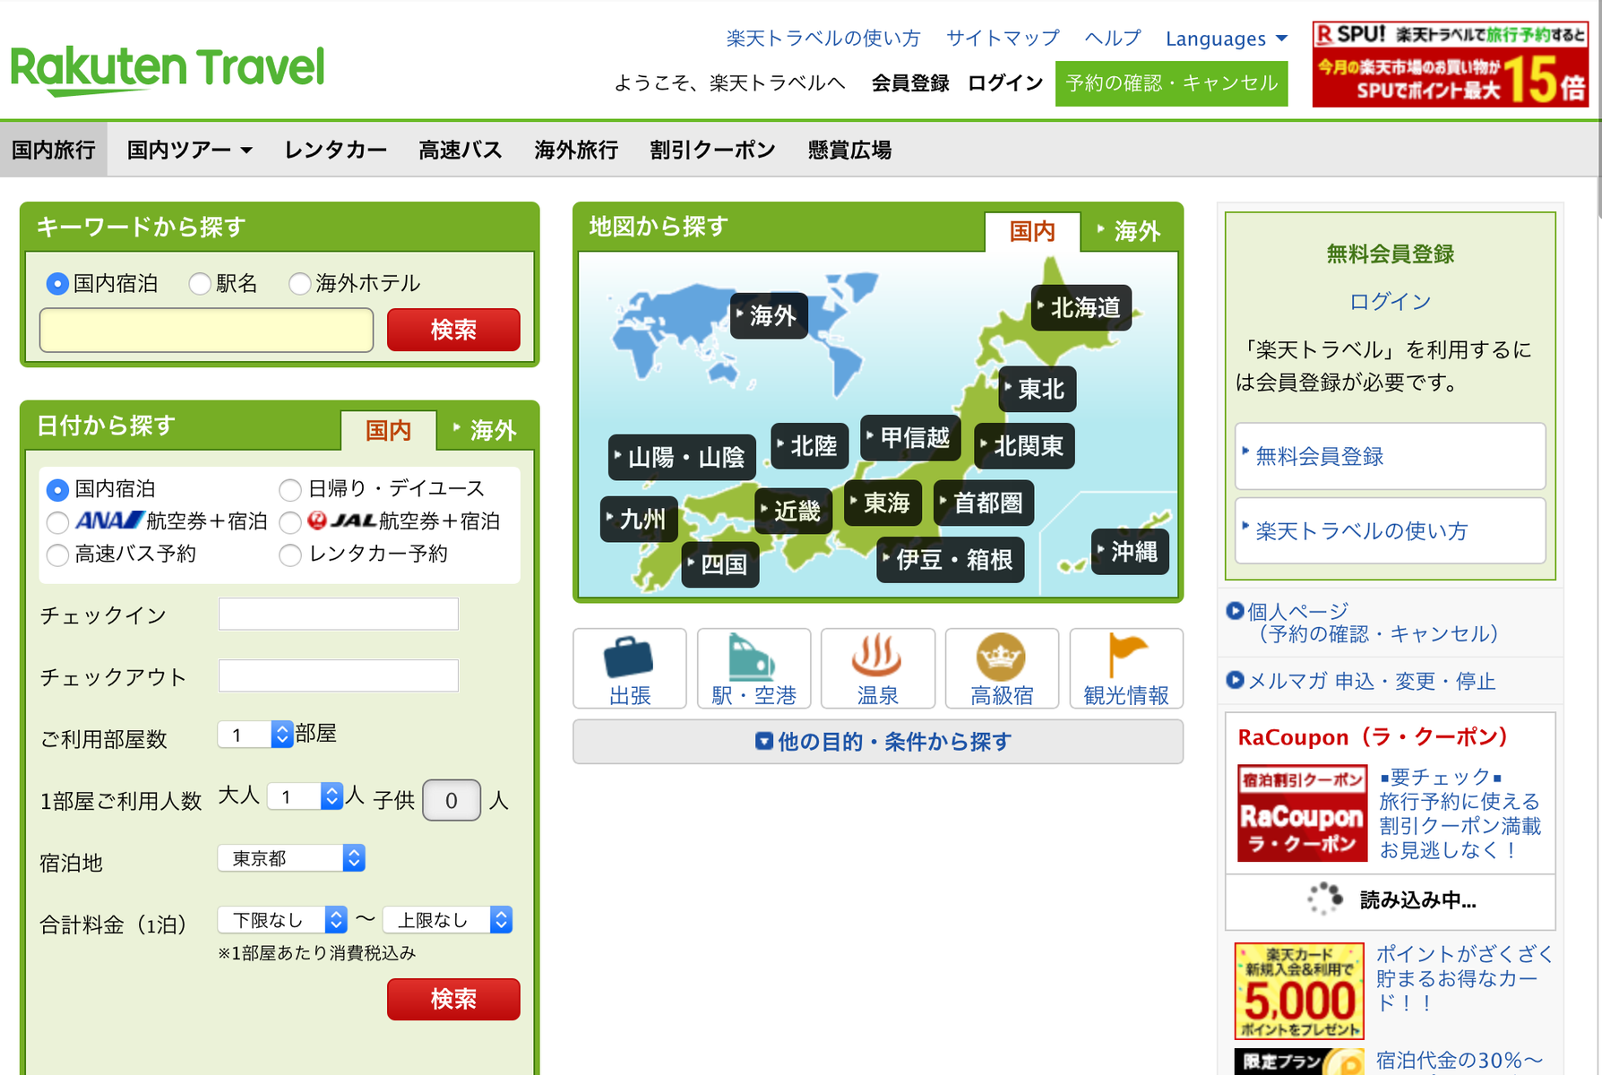Screen dimensions: 1602x1075
Task: Select JAL 航空券＋宿泊 radio button
Action: pos(290,522)
